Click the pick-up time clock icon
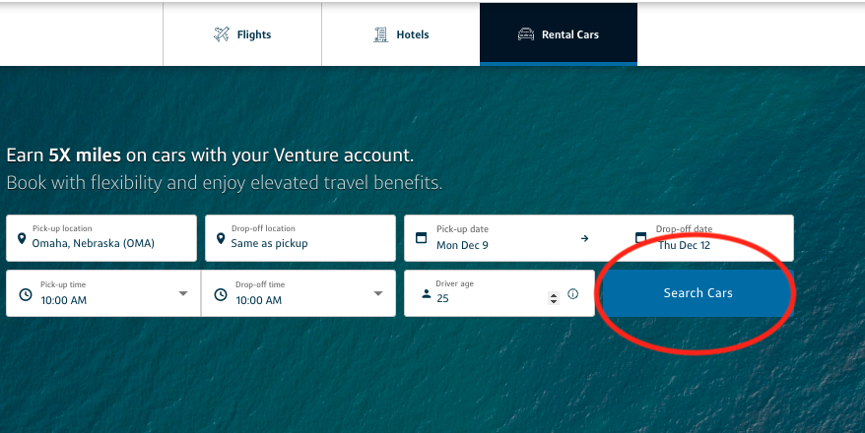 click(26, 294)
